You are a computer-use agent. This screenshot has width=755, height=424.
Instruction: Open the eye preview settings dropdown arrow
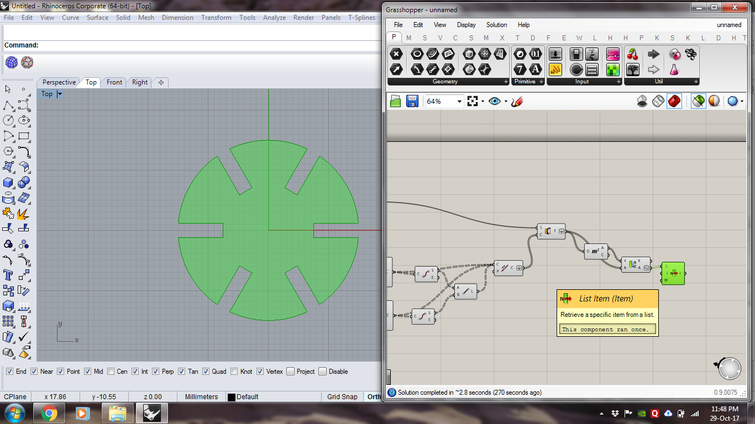click(505, 102)
